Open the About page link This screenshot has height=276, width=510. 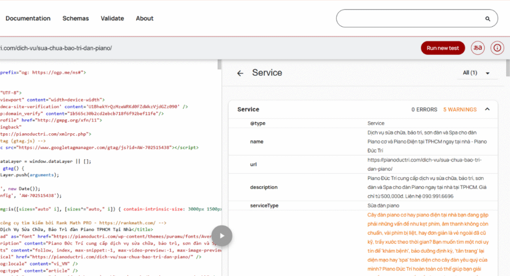click(x=144, y=18)
